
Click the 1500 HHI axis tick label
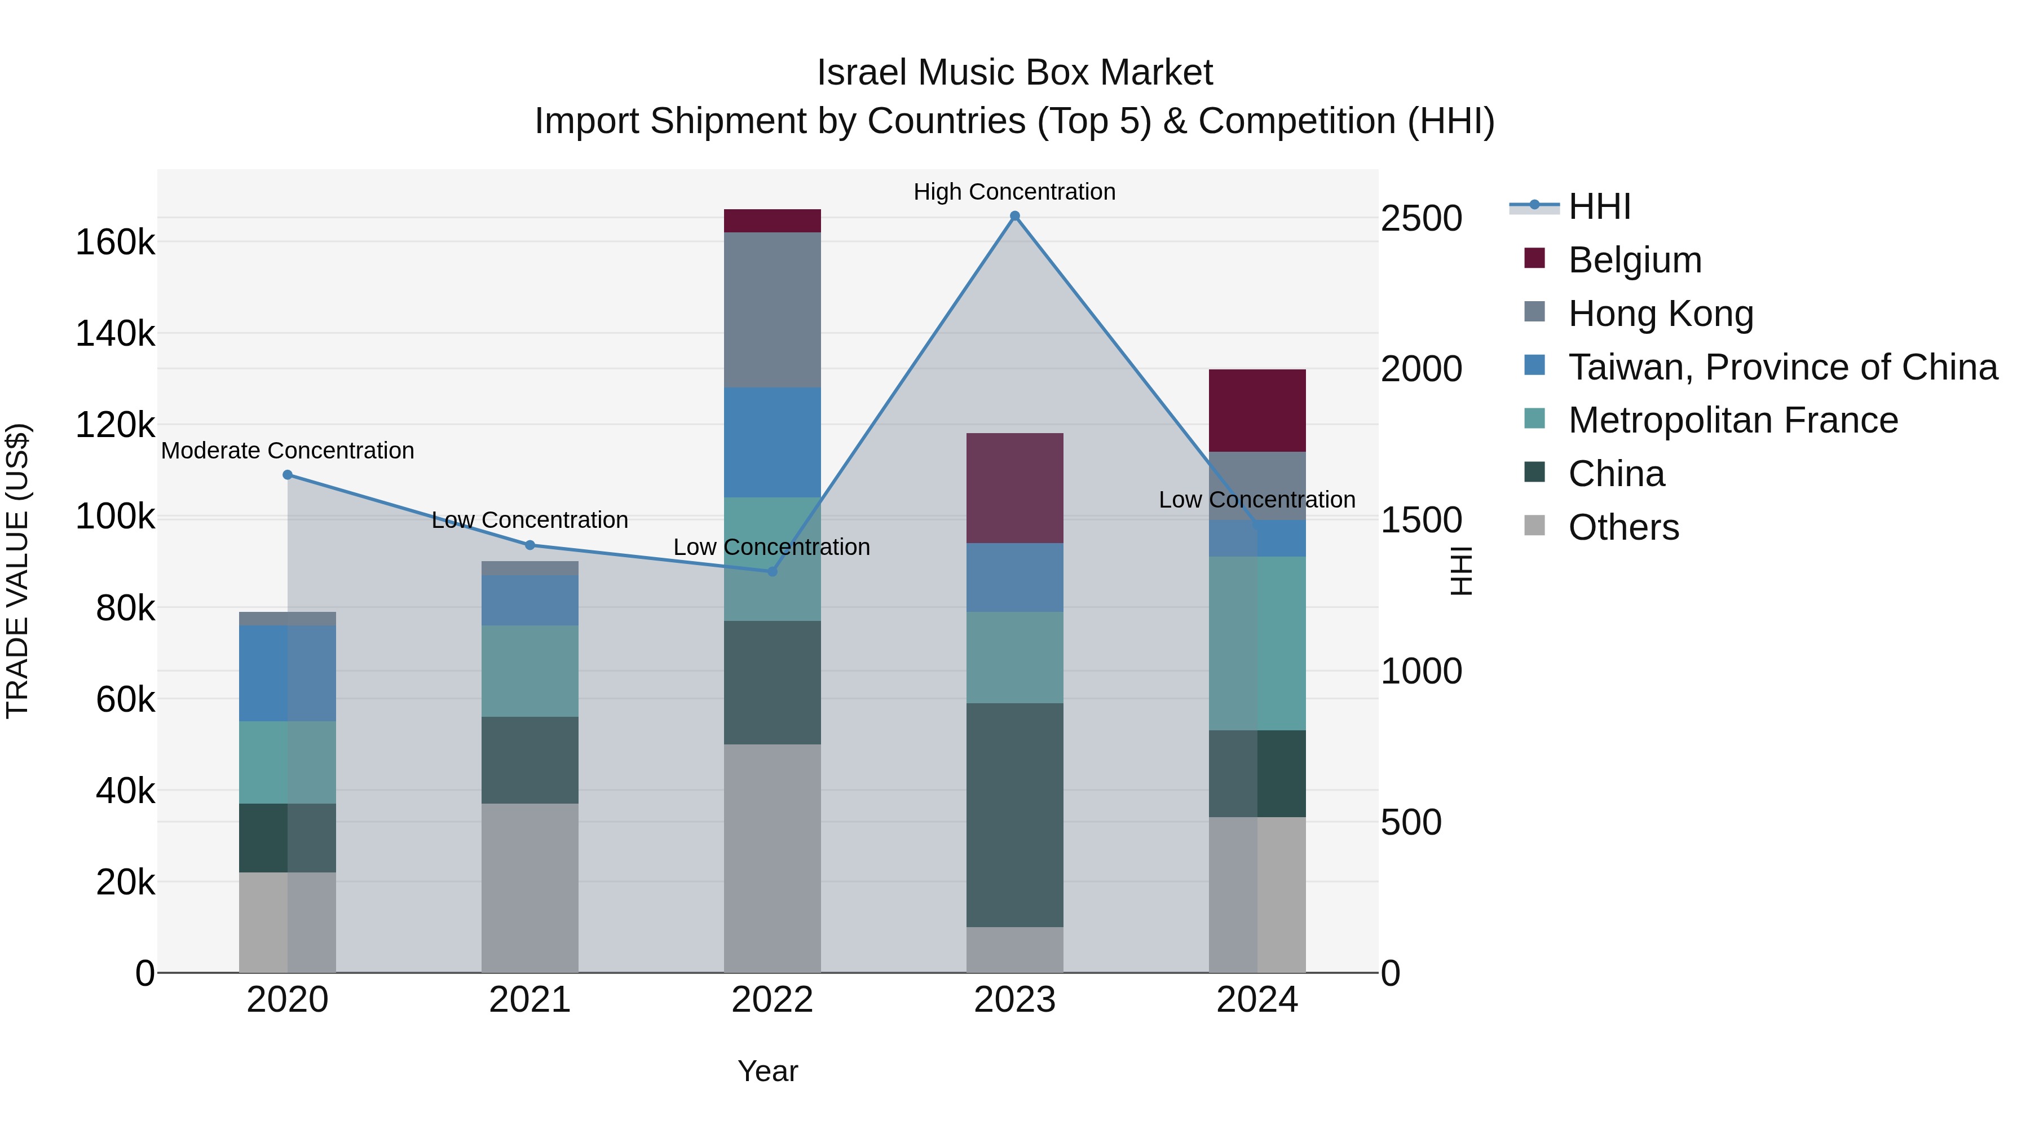pyautogui.click(x=1422, y=519)
